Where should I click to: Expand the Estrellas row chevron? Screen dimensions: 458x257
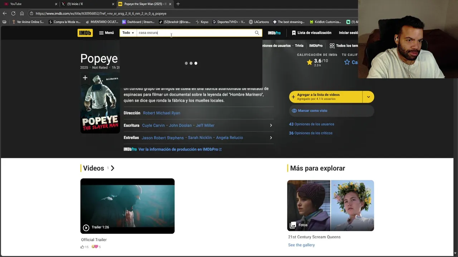[x=271, y=138]
